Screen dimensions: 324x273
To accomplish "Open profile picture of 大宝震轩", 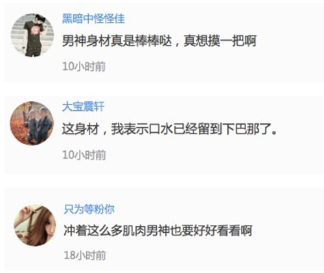I will (32, 123).
